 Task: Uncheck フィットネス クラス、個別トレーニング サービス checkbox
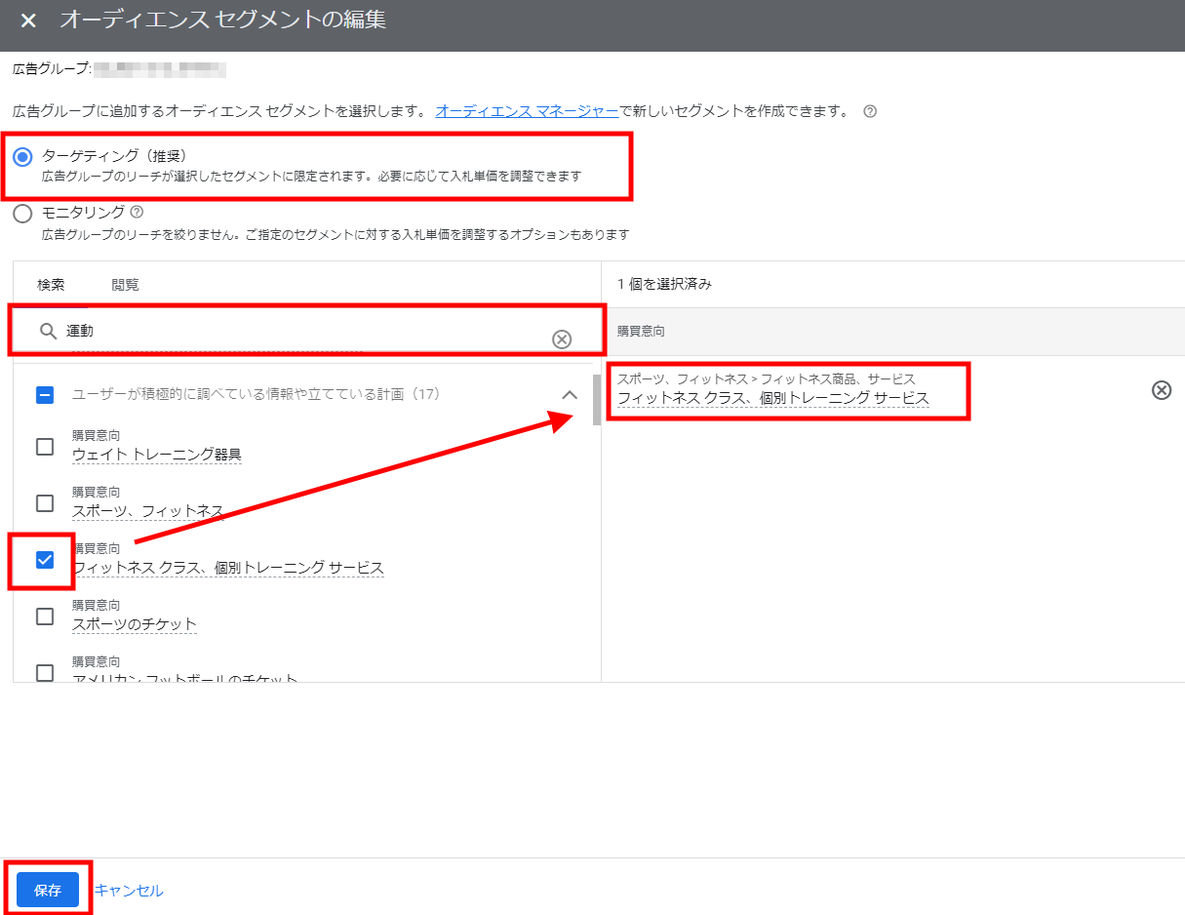tap(45, 560)
